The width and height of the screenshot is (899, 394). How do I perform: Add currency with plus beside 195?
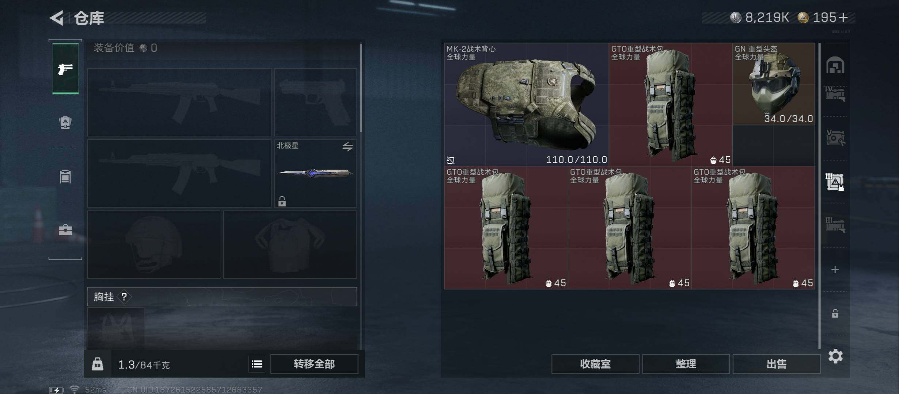click(843, 17)
